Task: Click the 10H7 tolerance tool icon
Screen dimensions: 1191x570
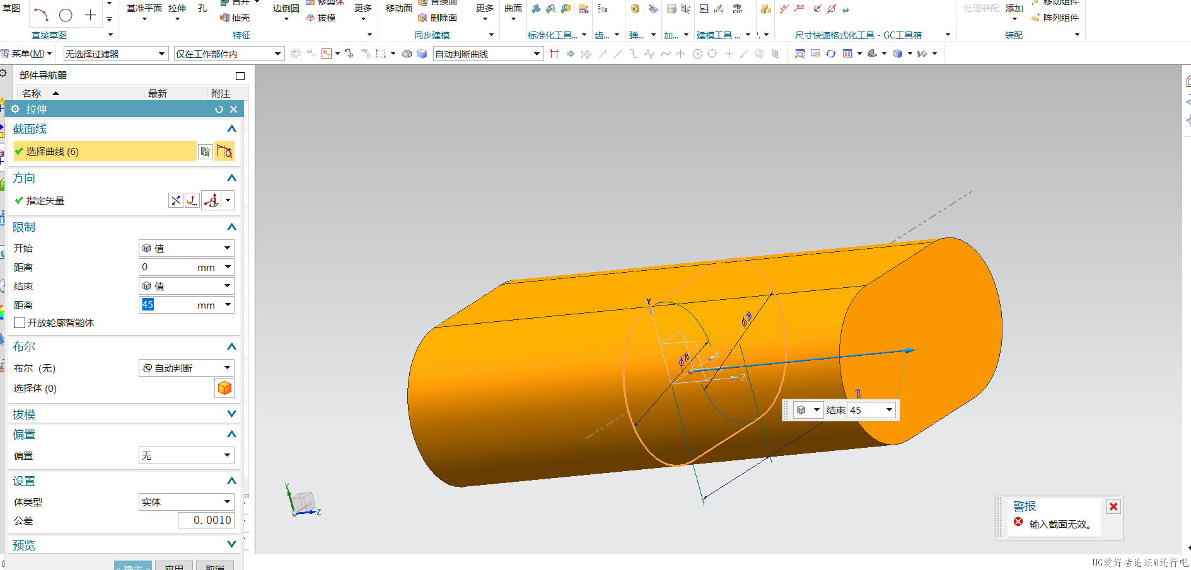Action: (x=737, y=9)
